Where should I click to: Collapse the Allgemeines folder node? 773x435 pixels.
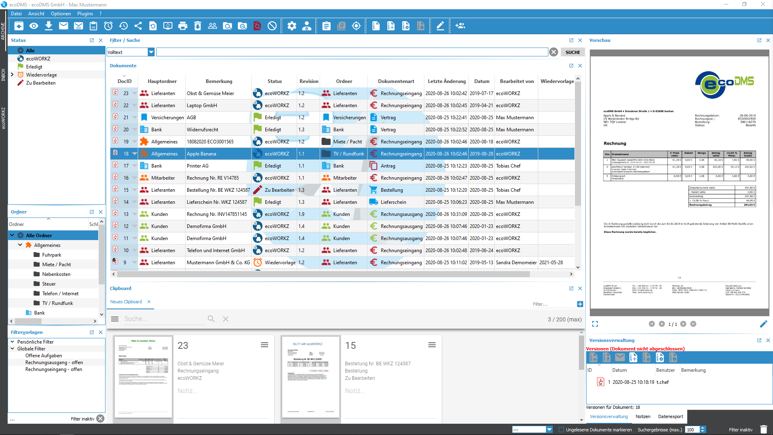click(20, 245)
